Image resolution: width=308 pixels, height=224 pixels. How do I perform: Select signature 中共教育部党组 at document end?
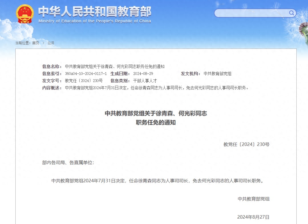[x=254, y=199]
